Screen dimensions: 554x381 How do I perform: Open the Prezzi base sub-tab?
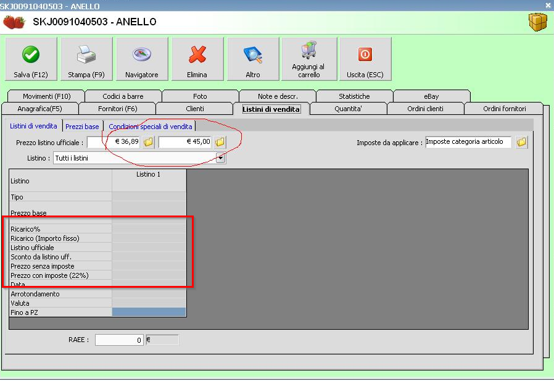[x=82, y=127]
